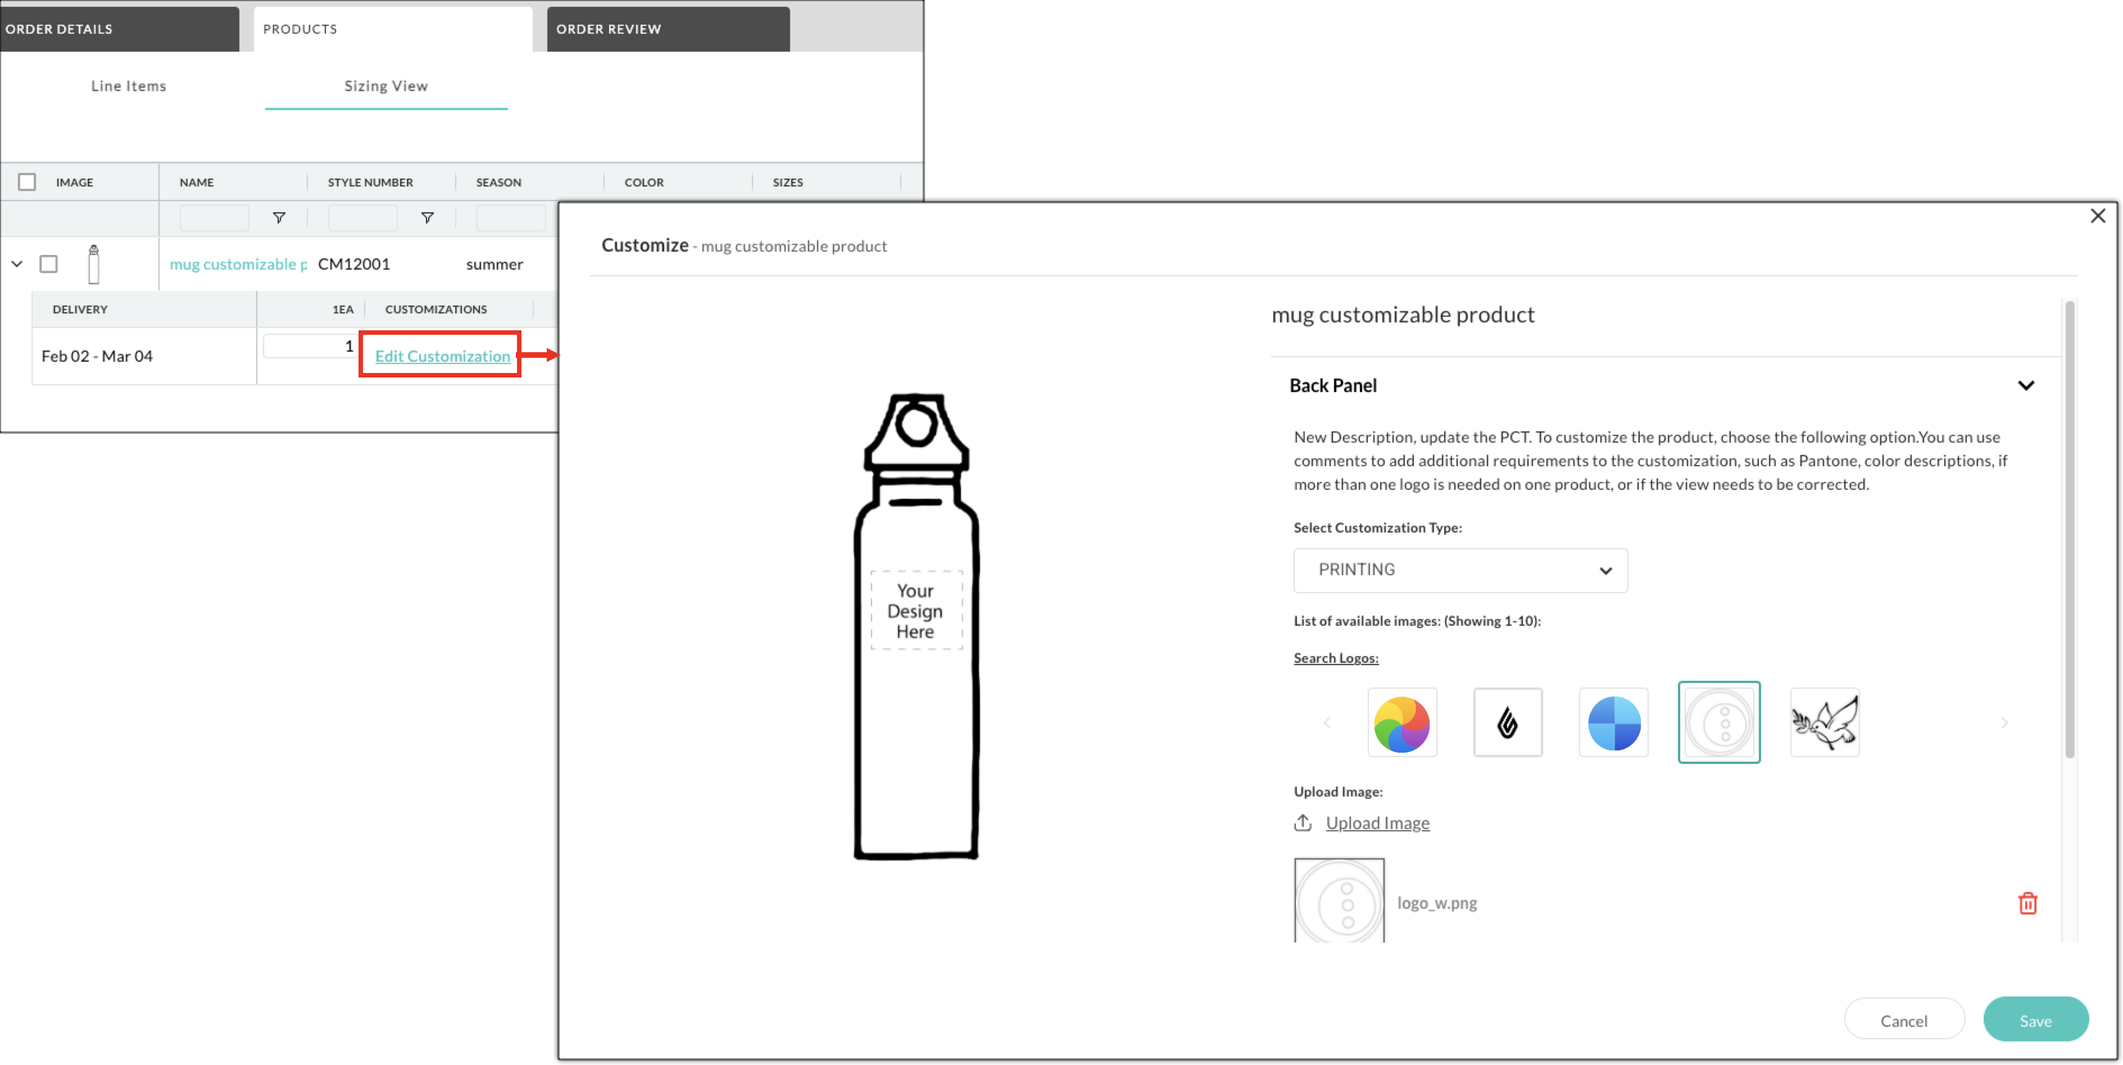2123x1065 pixels.
Task: Click the upload arrow icon next to Upload Image
Action: tap(1303, 822)
